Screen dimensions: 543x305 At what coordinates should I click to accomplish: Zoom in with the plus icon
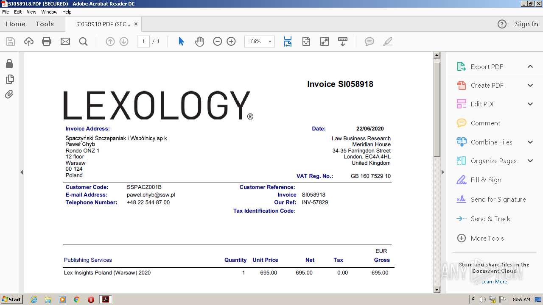pos(231,42)
